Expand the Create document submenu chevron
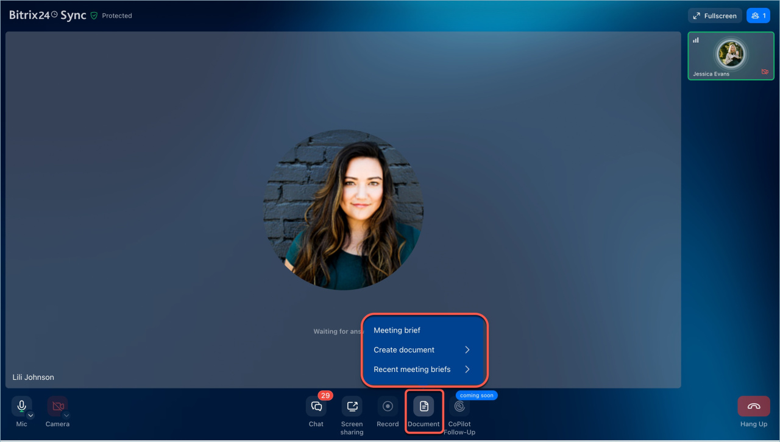780x442 pixels. coord(467,350)
